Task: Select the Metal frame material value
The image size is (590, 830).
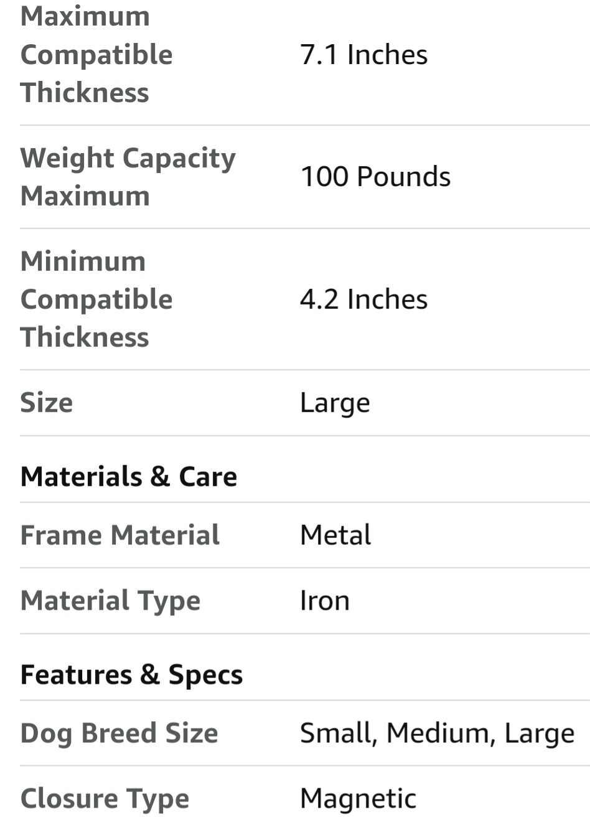Action: point(335,535)
